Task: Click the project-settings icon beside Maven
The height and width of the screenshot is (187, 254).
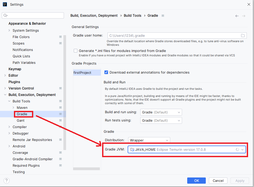Action: coord(60,108)
